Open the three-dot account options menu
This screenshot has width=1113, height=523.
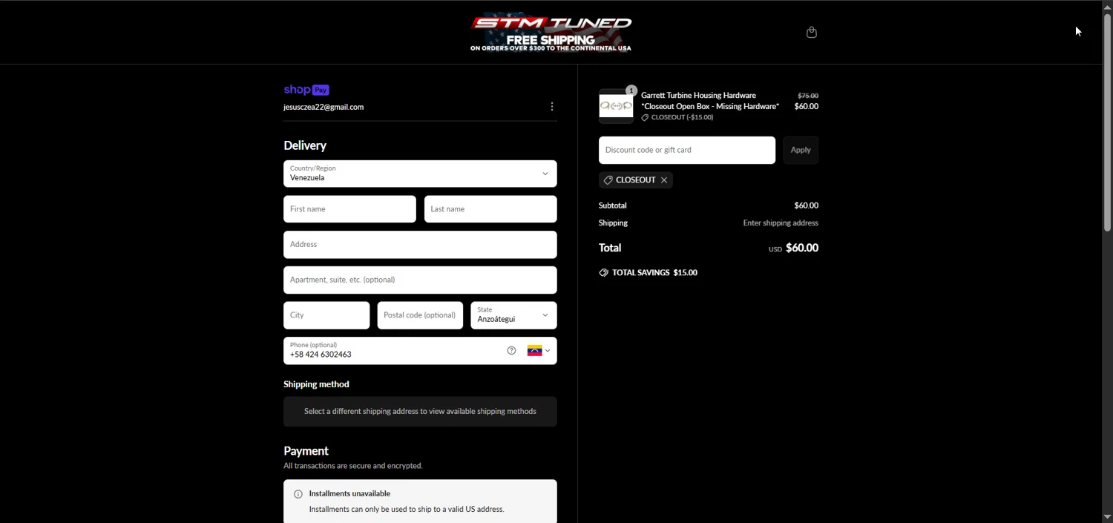tap(551, 107)
